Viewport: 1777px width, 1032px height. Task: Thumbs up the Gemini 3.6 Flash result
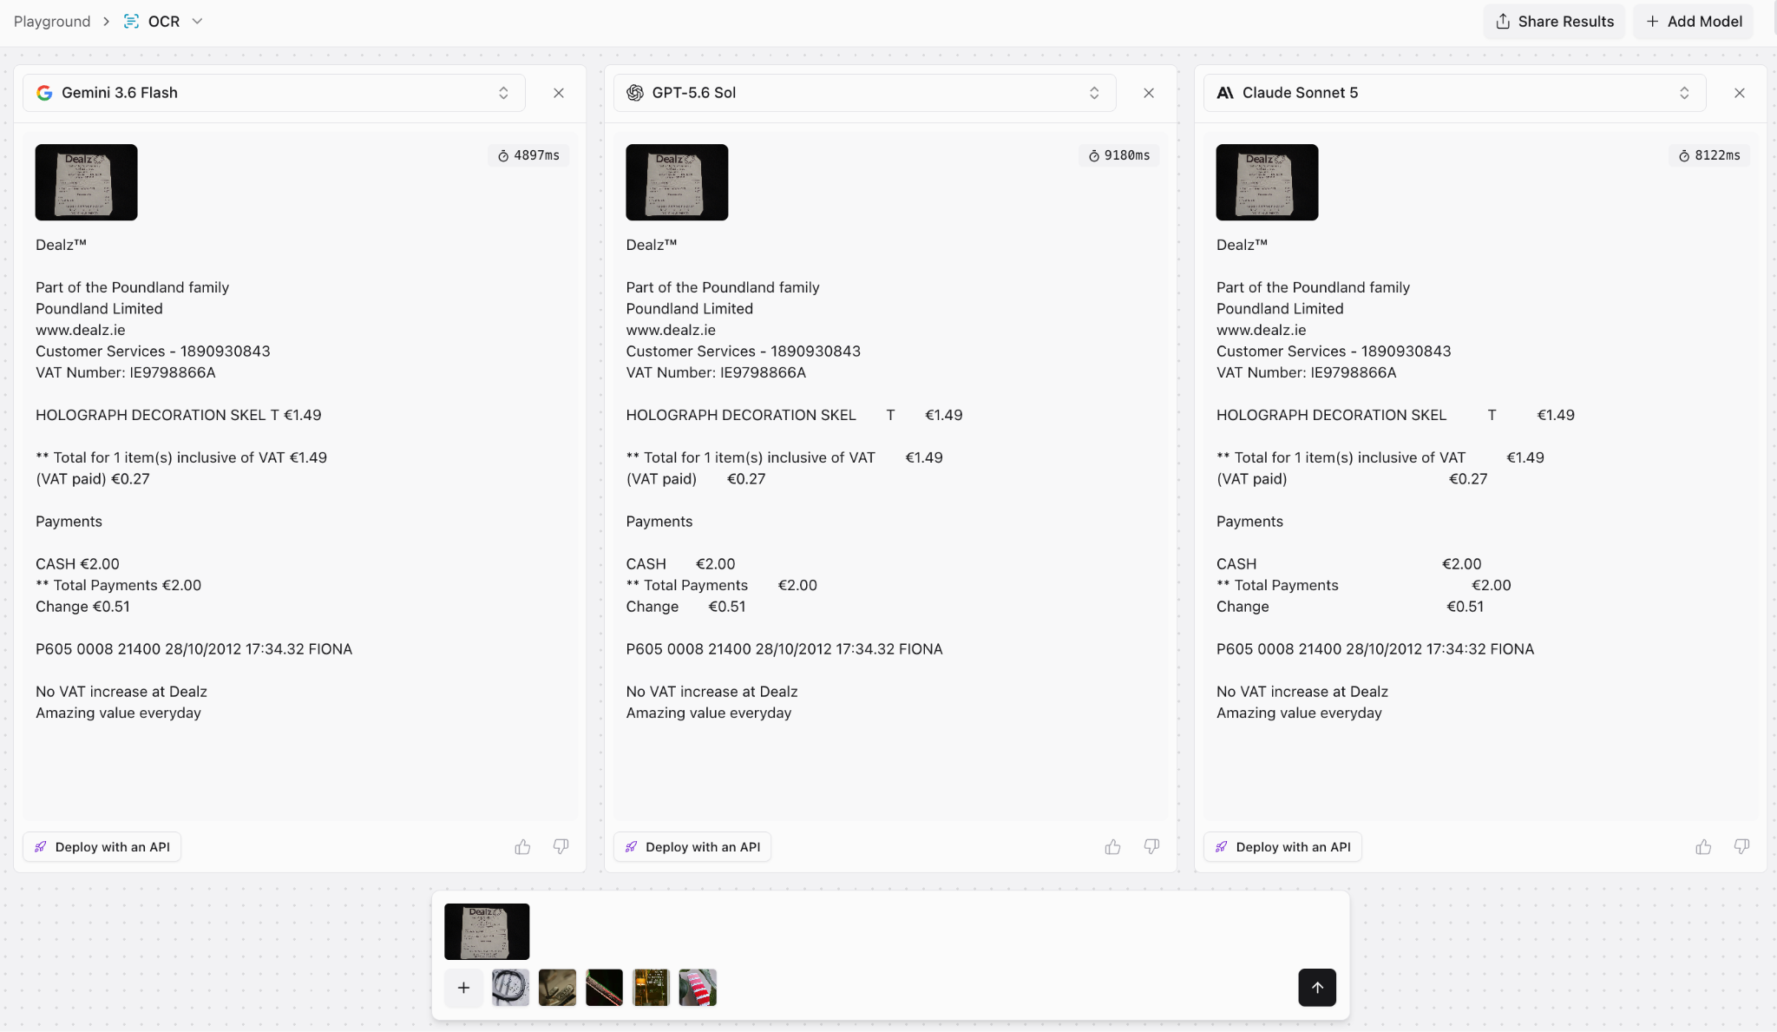tap(522, 847)
